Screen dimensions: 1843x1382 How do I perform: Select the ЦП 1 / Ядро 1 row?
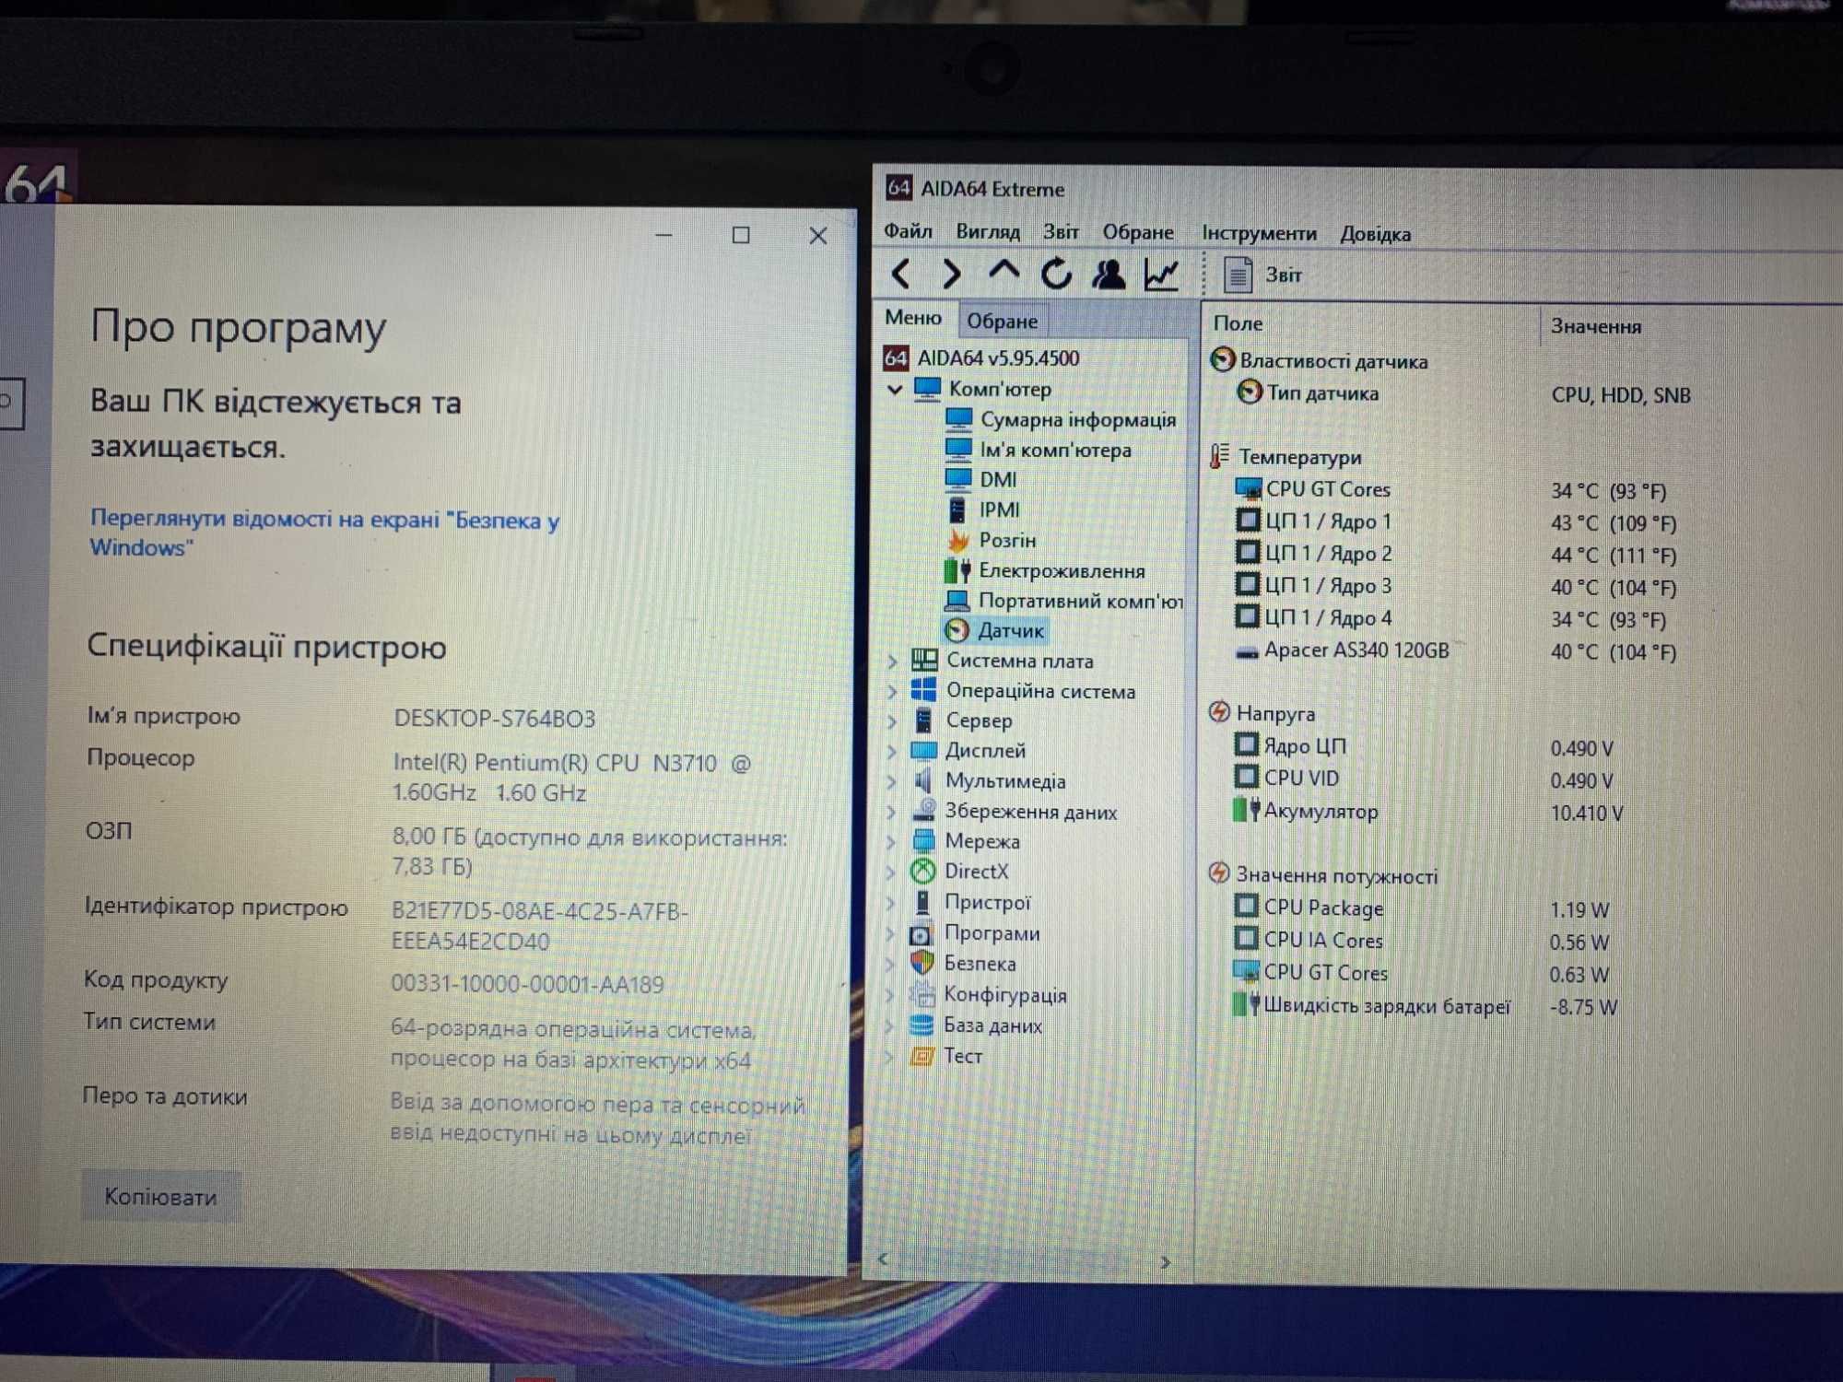click(1455, 522)
